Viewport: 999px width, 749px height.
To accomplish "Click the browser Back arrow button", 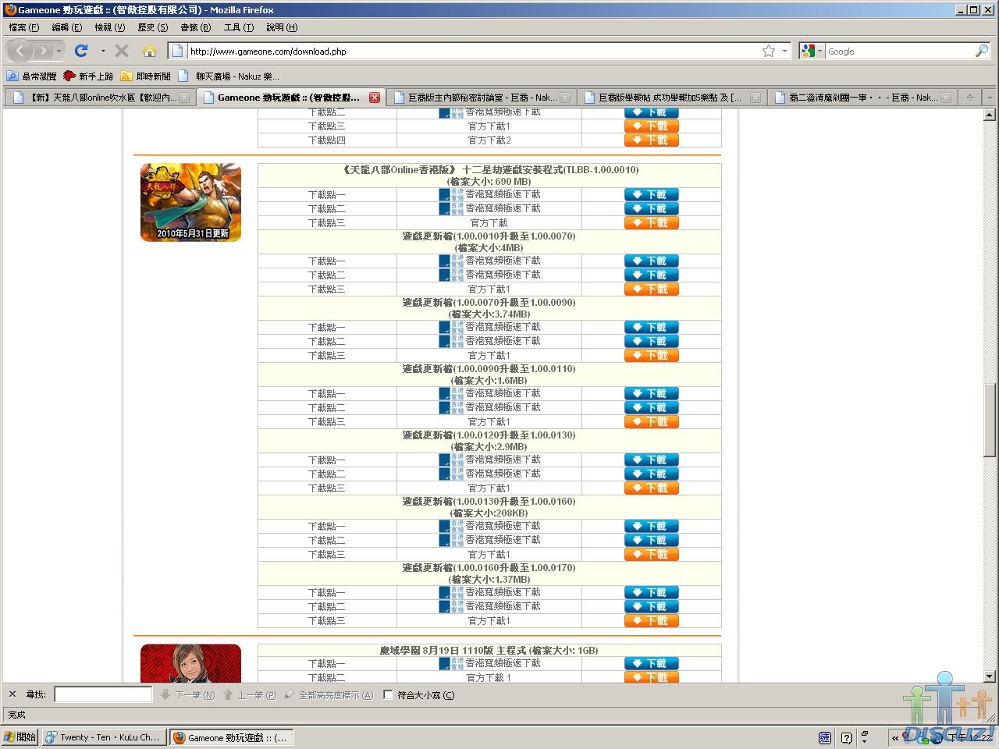I will pos(20,51).
